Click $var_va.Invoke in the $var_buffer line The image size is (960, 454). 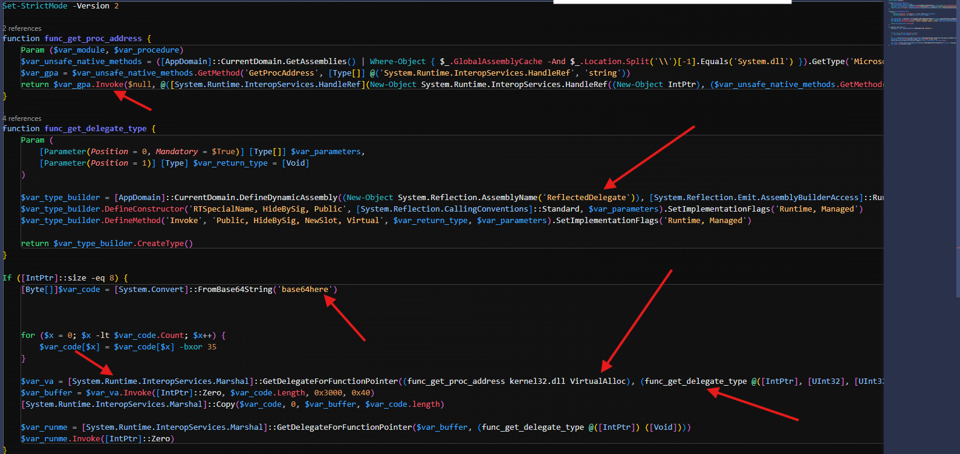118,392
